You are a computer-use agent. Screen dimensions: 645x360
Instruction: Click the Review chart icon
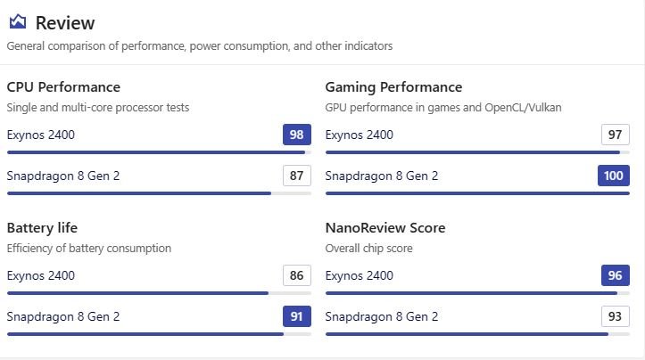(18, 22)
